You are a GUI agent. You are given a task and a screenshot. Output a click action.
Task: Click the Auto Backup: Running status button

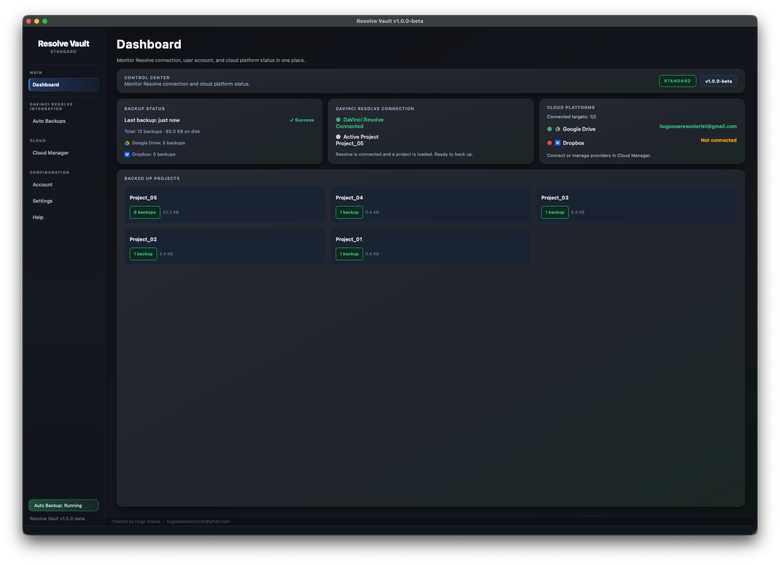point(63,506)
